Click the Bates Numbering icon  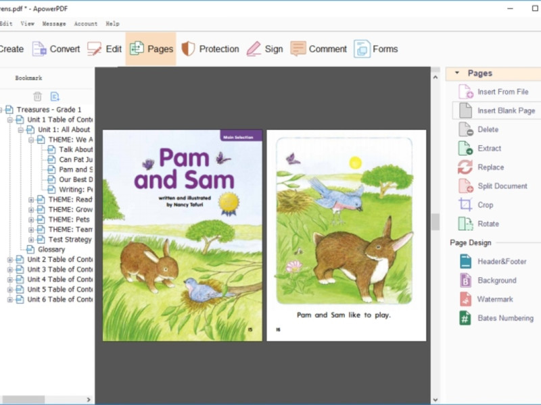pos(465,318)
